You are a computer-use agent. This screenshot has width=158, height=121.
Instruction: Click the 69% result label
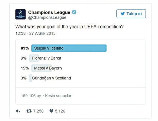25,48
